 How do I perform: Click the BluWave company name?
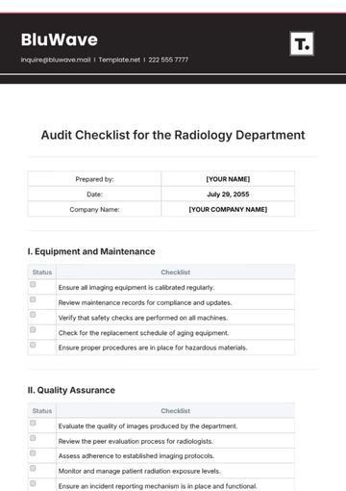(x=60, y=39)
